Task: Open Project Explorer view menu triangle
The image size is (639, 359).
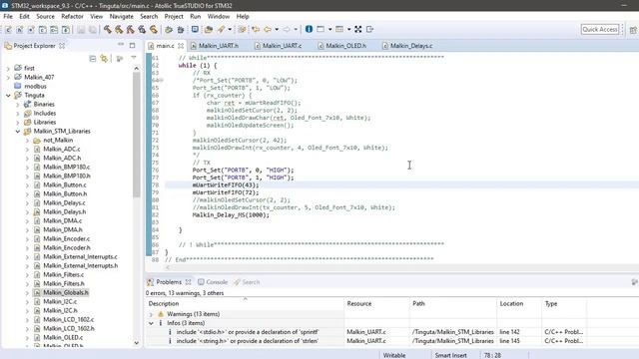Action: point(134,58)
